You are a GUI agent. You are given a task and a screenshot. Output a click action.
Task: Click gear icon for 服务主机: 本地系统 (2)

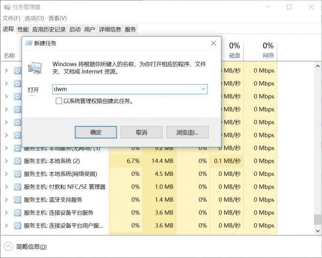pyautogui.click(x=17, y=161)
